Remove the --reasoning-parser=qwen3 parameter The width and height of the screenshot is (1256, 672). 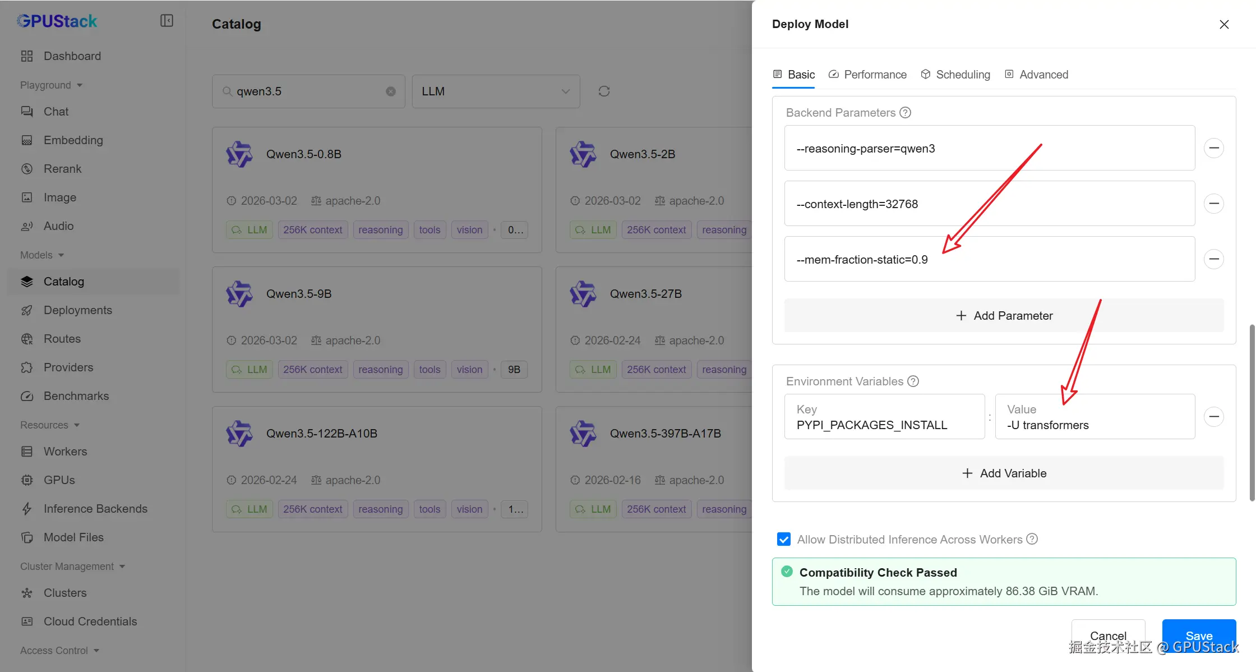pyautogui.click(x=1214, y=148)
